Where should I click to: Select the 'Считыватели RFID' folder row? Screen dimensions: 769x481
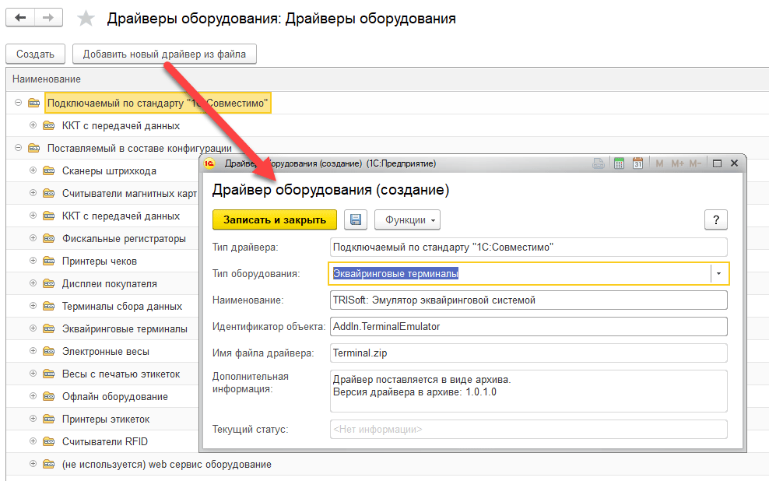click(x=104, y=441)
